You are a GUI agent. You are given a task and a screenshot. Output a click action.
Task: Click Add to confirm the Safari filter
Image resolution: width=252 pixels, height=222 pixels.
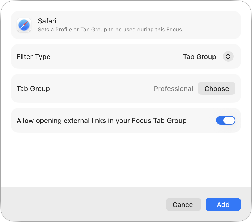pyautogui.click(x=223, y=204)
